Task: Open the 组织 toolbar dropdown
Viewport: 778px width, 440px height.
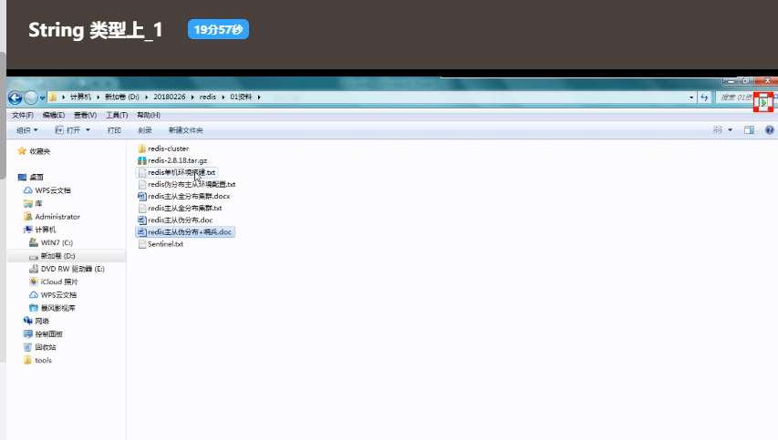Action: coord(26,130)
